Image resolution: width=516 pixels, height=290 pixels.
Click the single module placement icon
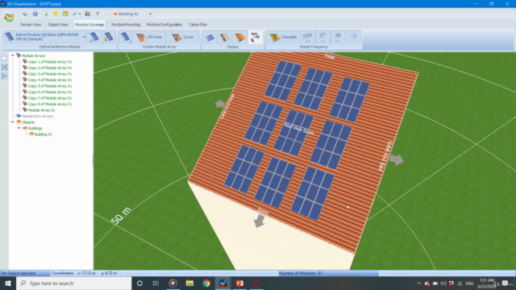(125, 37)
